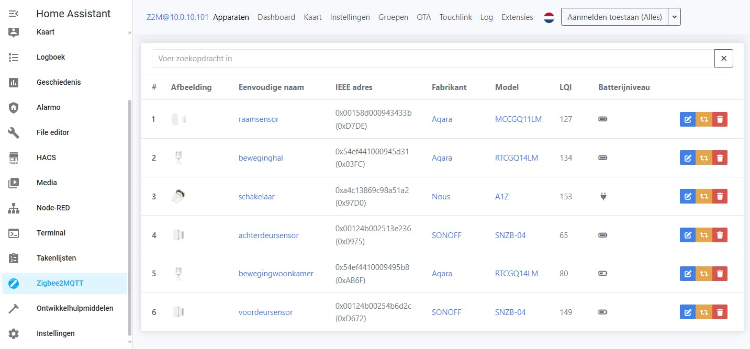Open the Kaart tab in Zigbee2MQTT
This screenshot has height=349, width=750.
pyautogui.click(x=313, y=17)
